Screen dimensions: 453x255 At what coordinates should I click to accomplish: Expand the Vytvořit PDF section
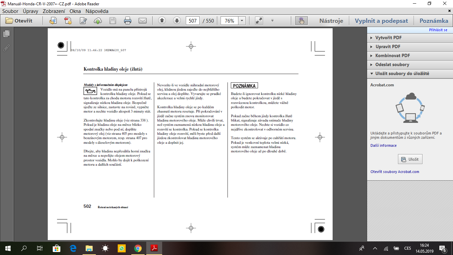[388, 38]
